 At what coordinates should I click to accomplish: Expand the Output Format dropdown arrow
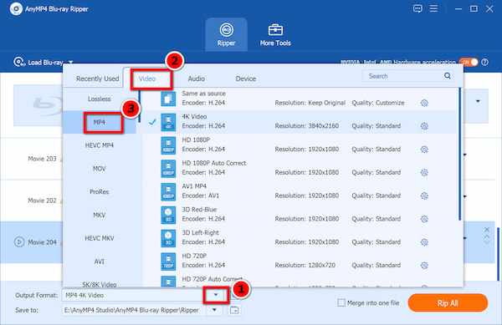216,295
